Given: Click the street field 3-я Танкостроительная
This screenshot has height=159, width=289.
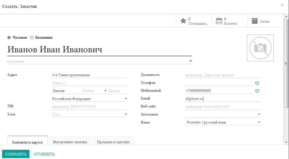Looking at the screenshot, I should point(89,75).
